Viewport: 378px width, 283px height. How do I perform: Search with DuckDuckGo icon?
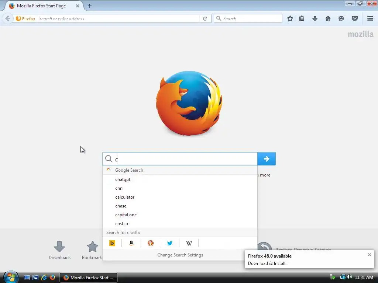(151, 243)
